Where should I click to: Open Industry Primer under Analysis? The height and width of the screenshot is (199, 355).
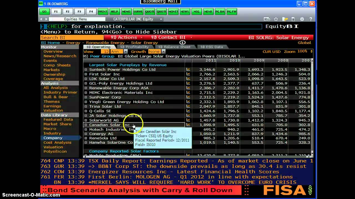60,92
